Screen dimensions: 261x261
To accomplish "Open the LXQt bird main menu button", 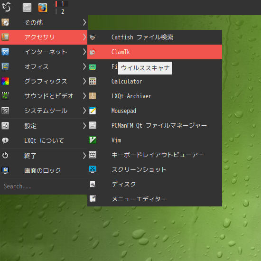I will (x=7, y=7).
